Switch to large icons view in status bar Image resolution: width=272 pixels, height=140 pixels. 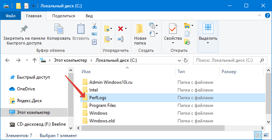click(266, 135)
